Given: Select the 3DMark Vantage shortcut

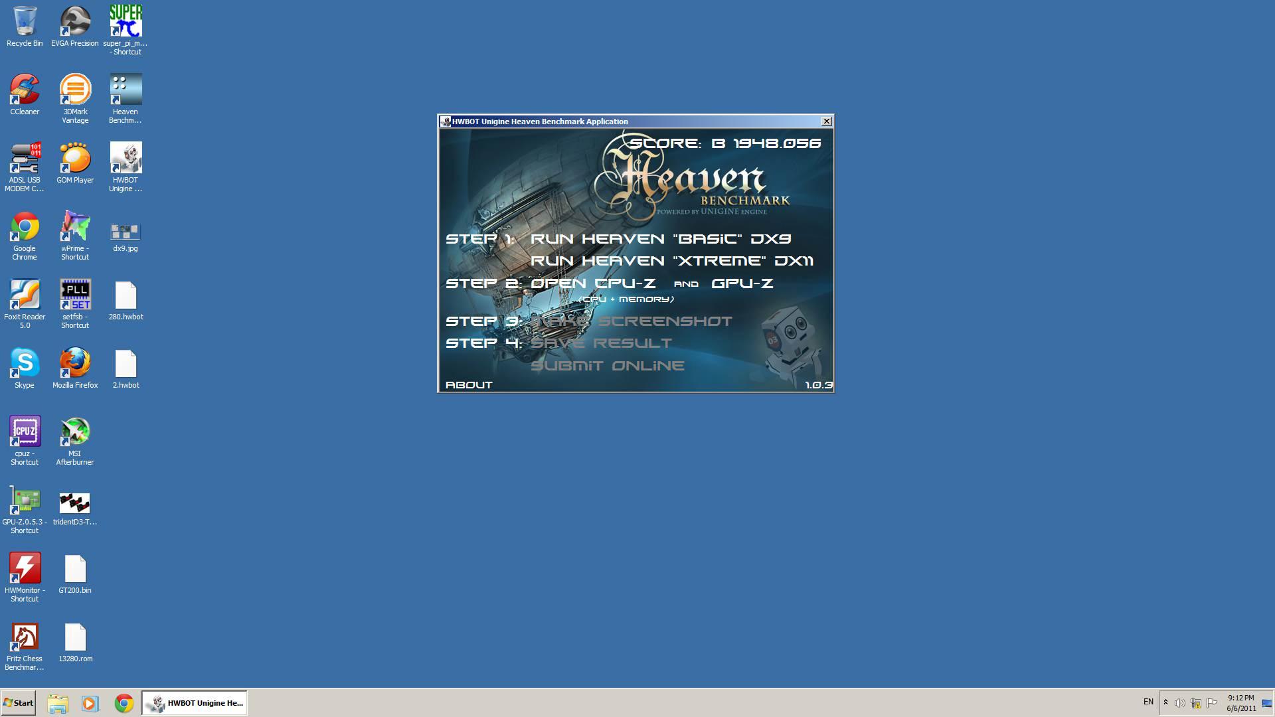Looking at the screenshot, I should tap(75, 99).
